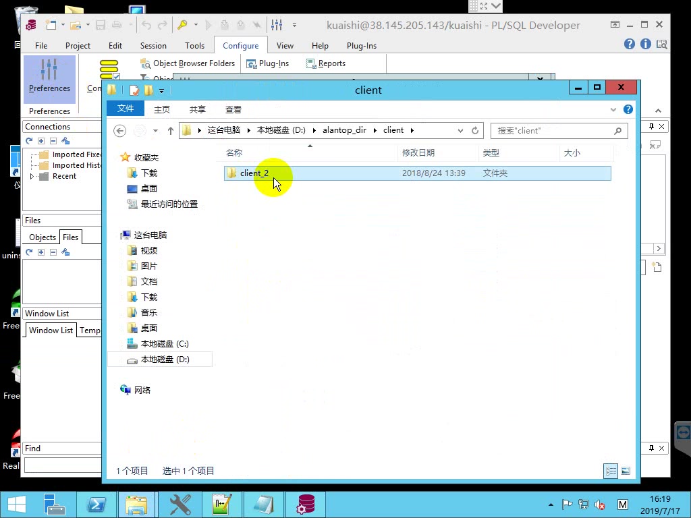The height and width of the screenshot is (518, 691).
Task: Unmute the speaker icon in the system tray
Action: pos(599,505)
